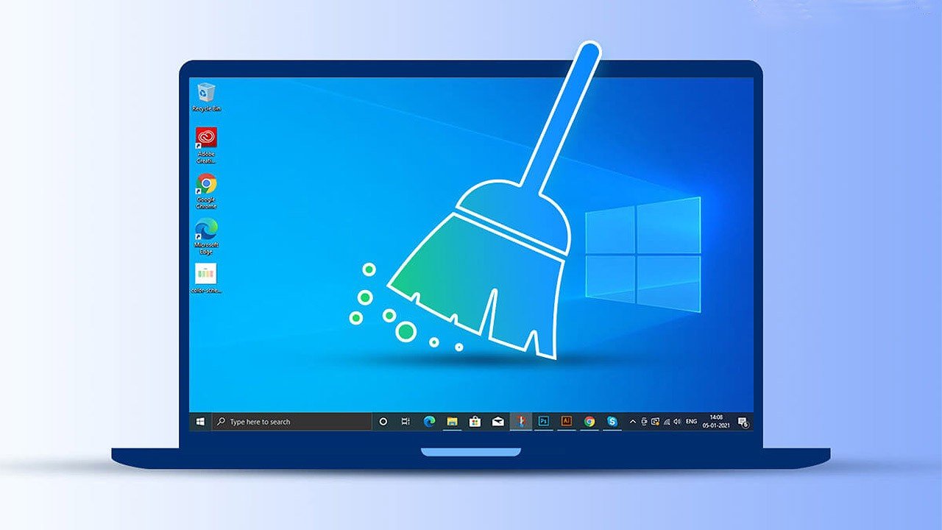
Task: Select the Microsoft Edge desktop shortcut
Action: [x=207, y=236]
